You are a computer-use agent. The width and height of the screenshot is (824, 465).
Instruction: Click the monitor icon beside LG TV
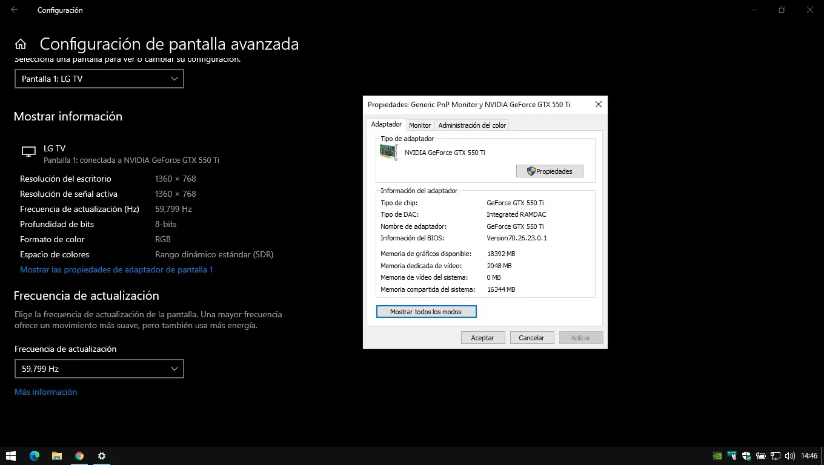pyautogui.click(x=28, y=151)
